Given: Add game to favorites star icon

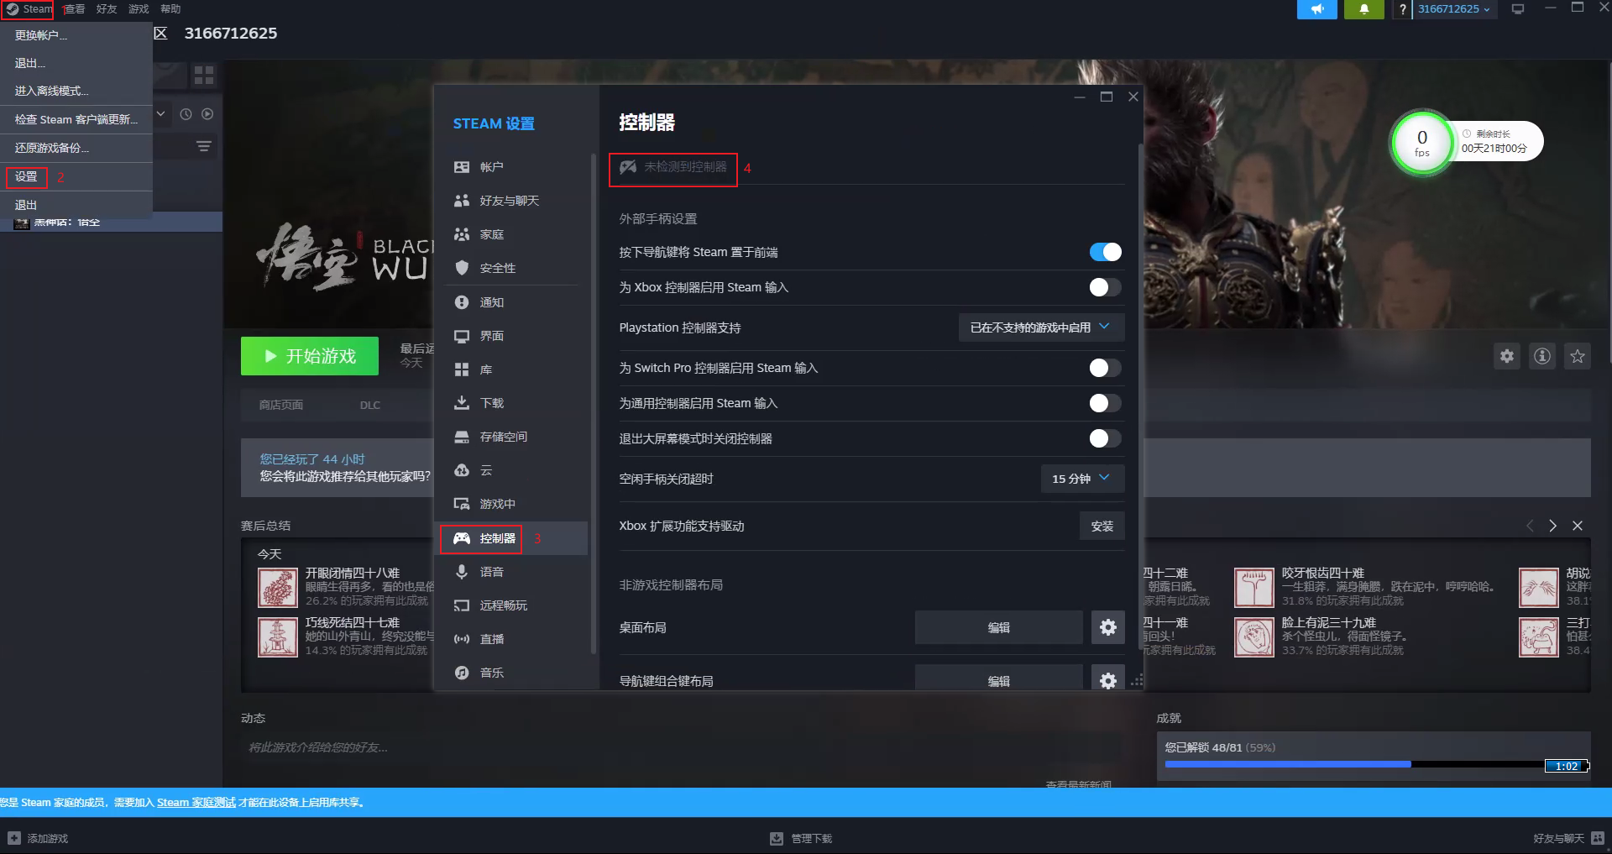Looking at the screenshot, I should tap(1578, 356).
